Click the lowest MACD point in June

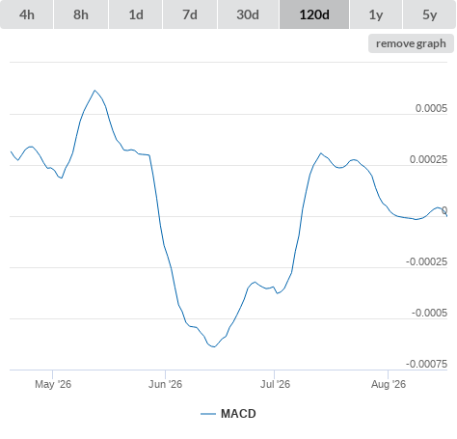[214, 346]
